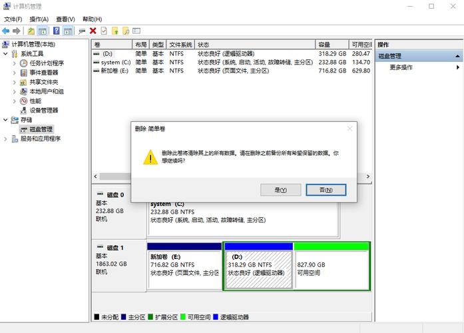This screenshot has width=464, height=333.
Task: Click the dark green 扩展分区 legend swatch
Action: (150, 317)
